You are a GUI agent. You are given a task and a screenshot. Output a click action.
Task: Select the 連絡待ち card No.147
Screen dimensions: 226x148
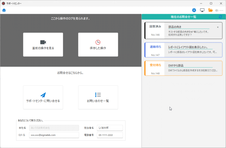pos(183,50)
